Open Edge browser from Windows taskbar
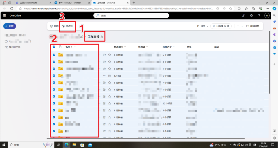278x148 pixels. coord(66,145)
